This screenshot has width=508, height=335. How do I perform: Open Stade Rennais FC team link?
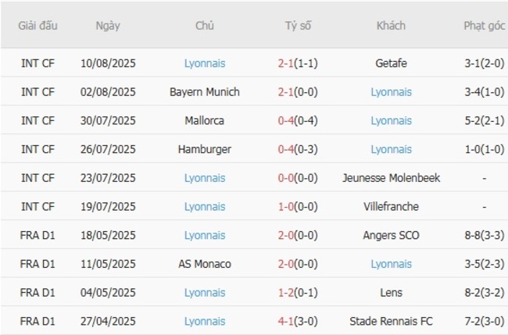click(x=391, y=321)
